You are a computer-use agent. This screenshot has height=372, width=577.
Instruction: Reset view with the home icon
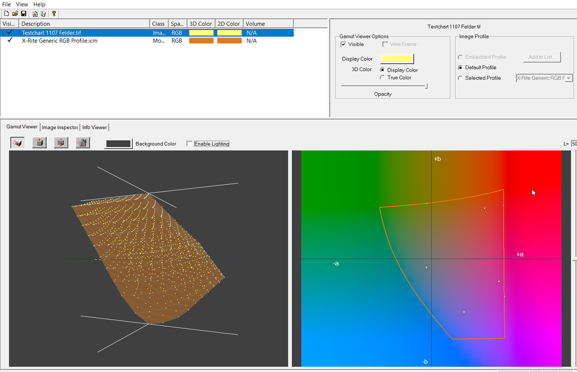click(x=83, y=143)
